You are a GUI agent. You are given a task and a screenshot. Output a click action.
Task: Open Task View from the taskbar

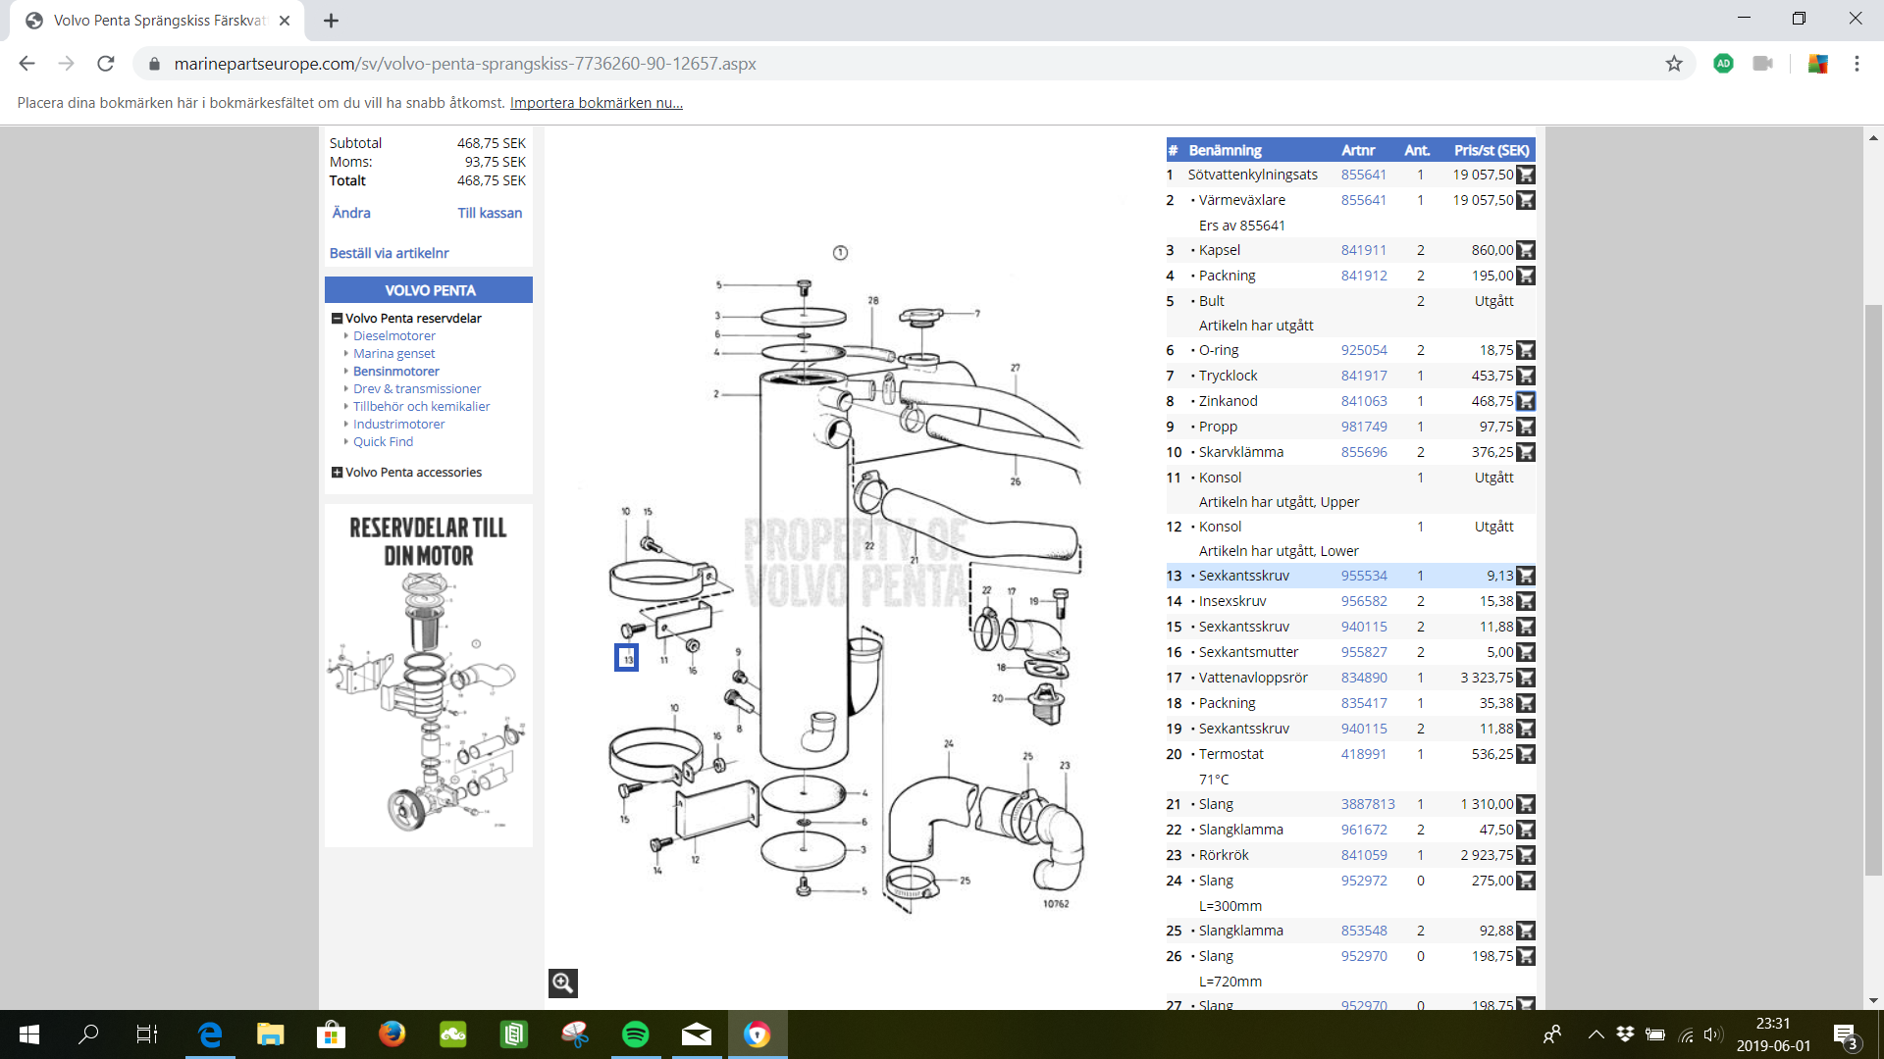(147, 1034)
